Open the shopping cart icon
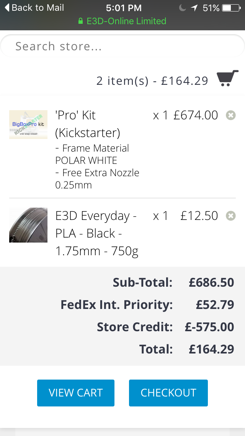The image size is (245, 436). click(x=227, y=78)
